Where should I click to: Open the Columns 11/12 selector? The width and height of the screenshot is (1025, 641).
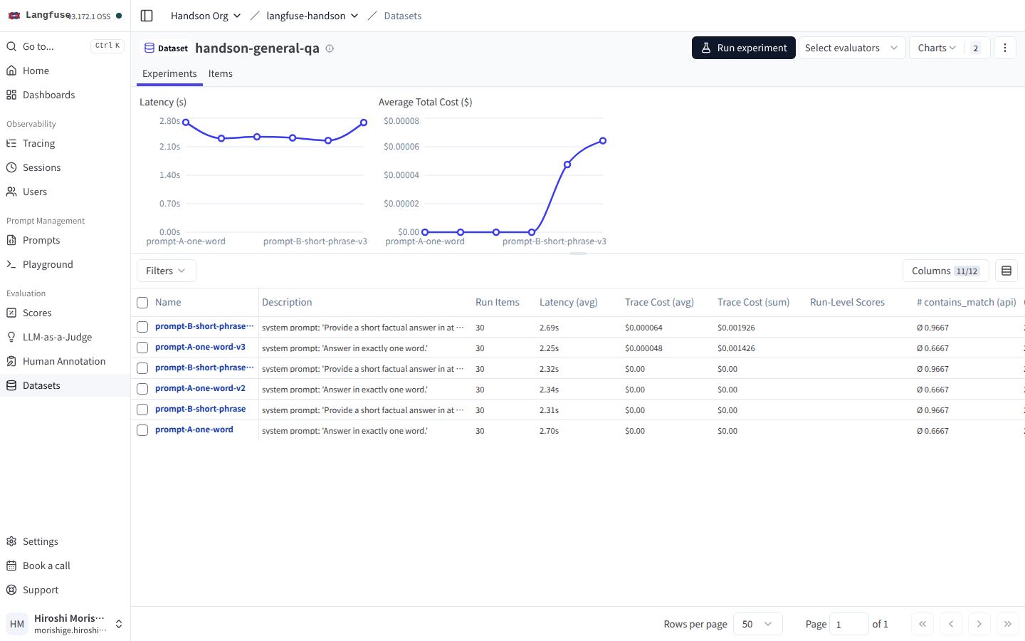click(945, 271)
